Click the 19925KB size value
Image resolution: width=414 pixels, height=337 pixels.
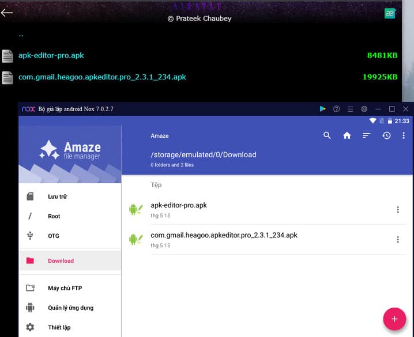(x=380, y=77)
